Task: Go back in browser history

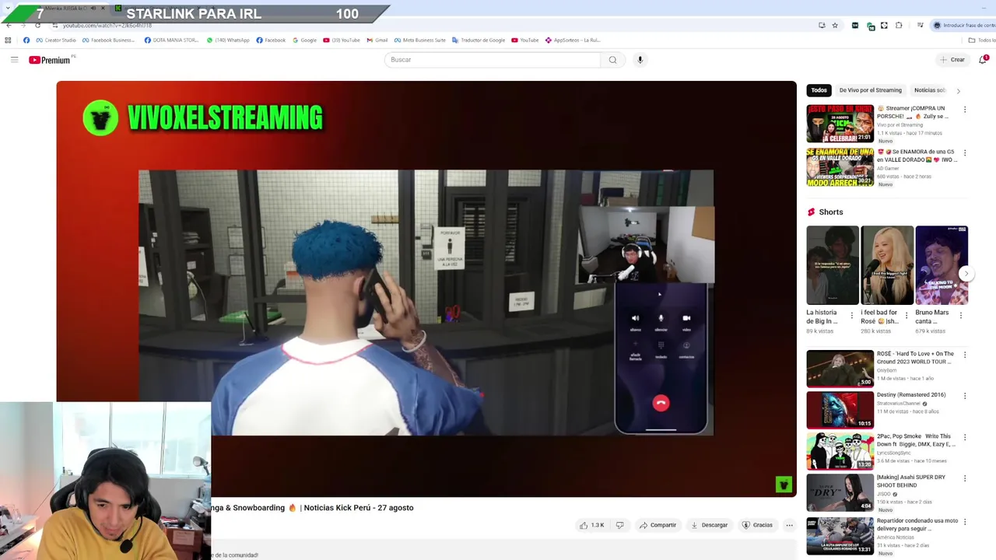Action: point(9,26)
